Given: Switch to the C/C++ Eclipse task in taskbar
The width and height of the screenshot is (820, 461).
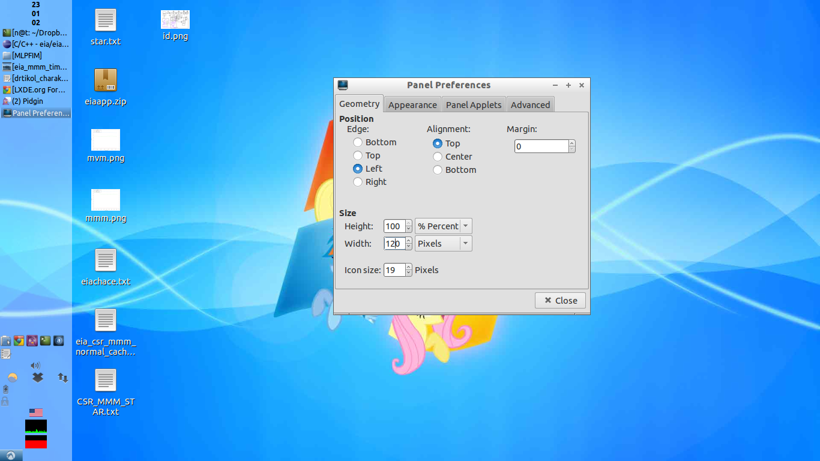Looking at the screenshot, I should point(36,44).
